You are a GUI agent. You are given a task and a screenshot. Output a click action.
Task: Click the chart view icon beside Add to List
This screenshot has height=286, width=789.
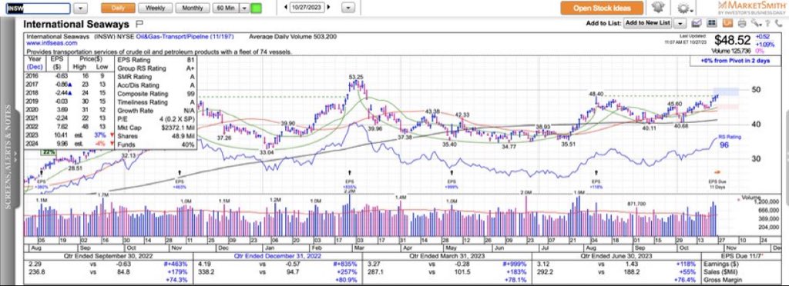(697, 23)
